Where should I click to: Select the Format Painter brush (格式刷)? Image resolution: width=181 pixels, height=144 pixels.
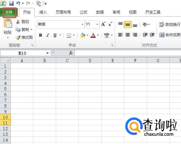coord(24,38)
